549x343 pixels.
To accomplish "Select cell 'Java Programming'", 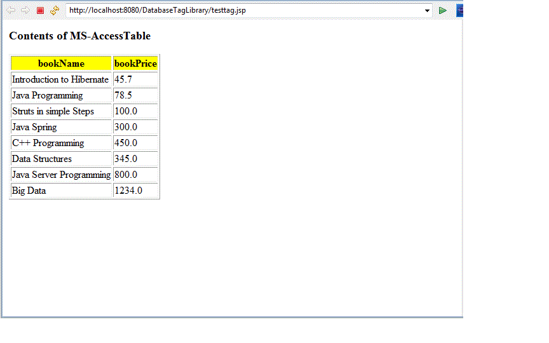I will click(x=61, y=95).
